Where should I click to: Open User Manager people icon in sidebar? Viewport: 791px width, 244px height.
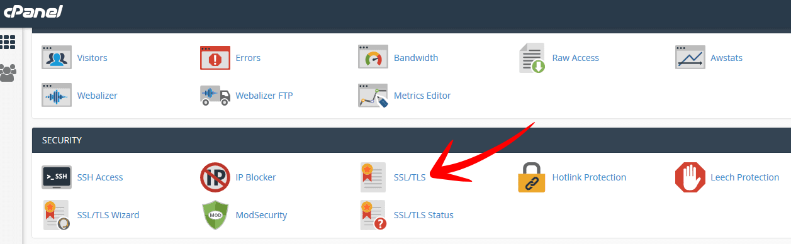[8, 72]
